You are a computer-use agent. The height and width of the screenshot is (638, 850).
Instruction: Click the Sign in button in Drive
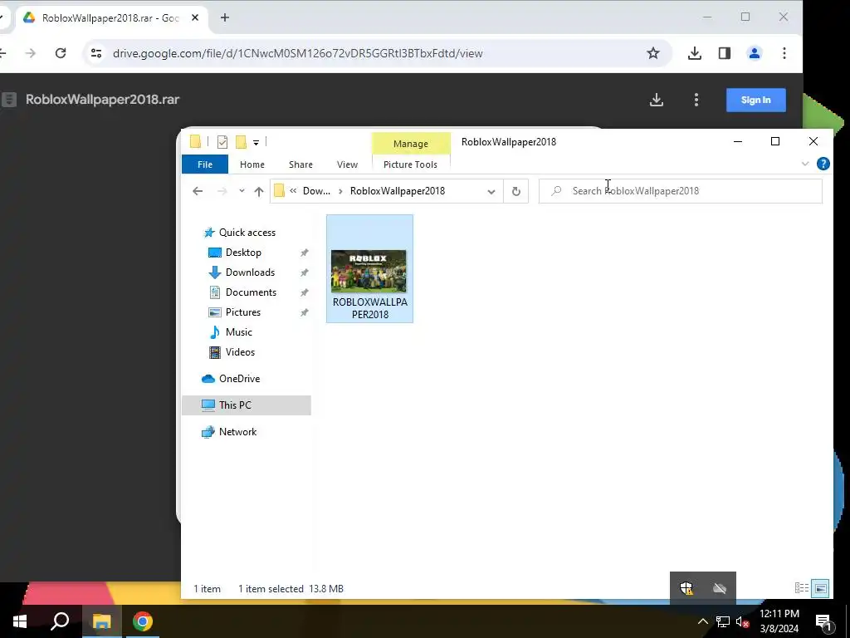coord(755,100)
